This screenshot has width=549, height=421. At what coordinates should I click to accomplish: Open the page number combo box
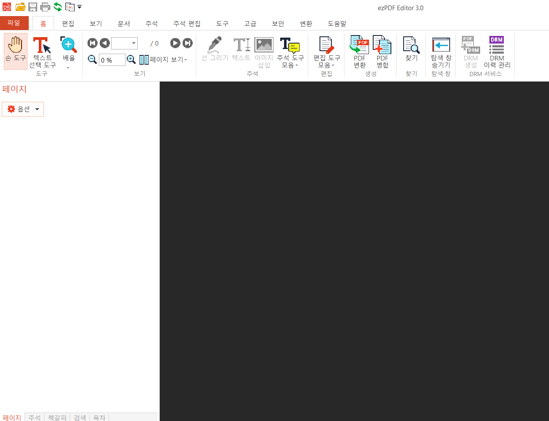124,43
